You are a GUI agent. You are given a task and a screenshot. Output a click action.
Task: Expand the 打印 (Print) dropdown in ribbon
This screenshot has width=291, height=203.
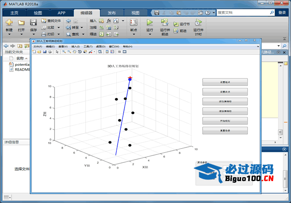click(x=58, y=35)
